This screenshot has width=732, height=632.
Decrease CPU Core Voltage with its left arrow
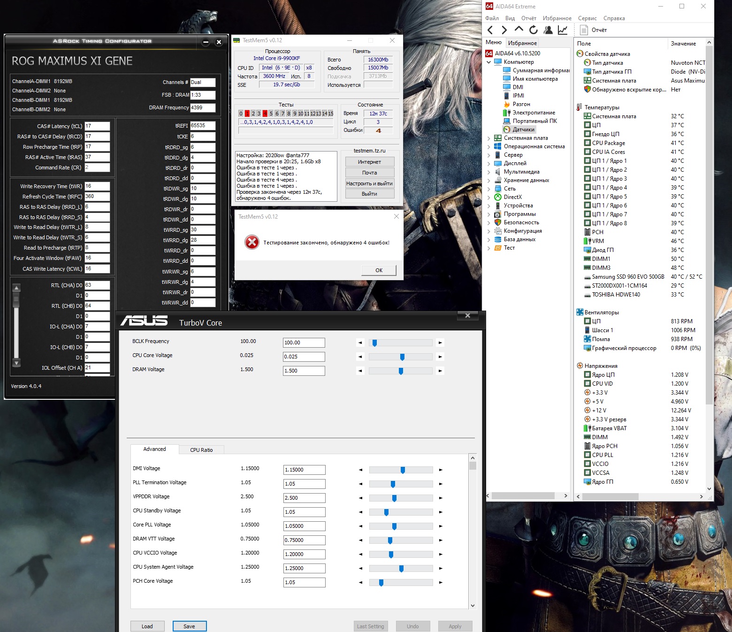pos(360,357)
